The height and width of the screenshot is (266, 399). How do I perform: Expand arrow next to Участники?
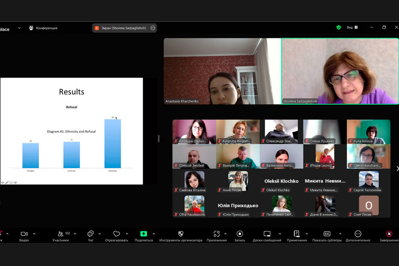pos(75,234)
